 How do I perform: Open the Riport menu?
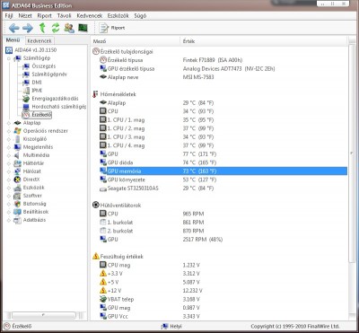[45, 15]
